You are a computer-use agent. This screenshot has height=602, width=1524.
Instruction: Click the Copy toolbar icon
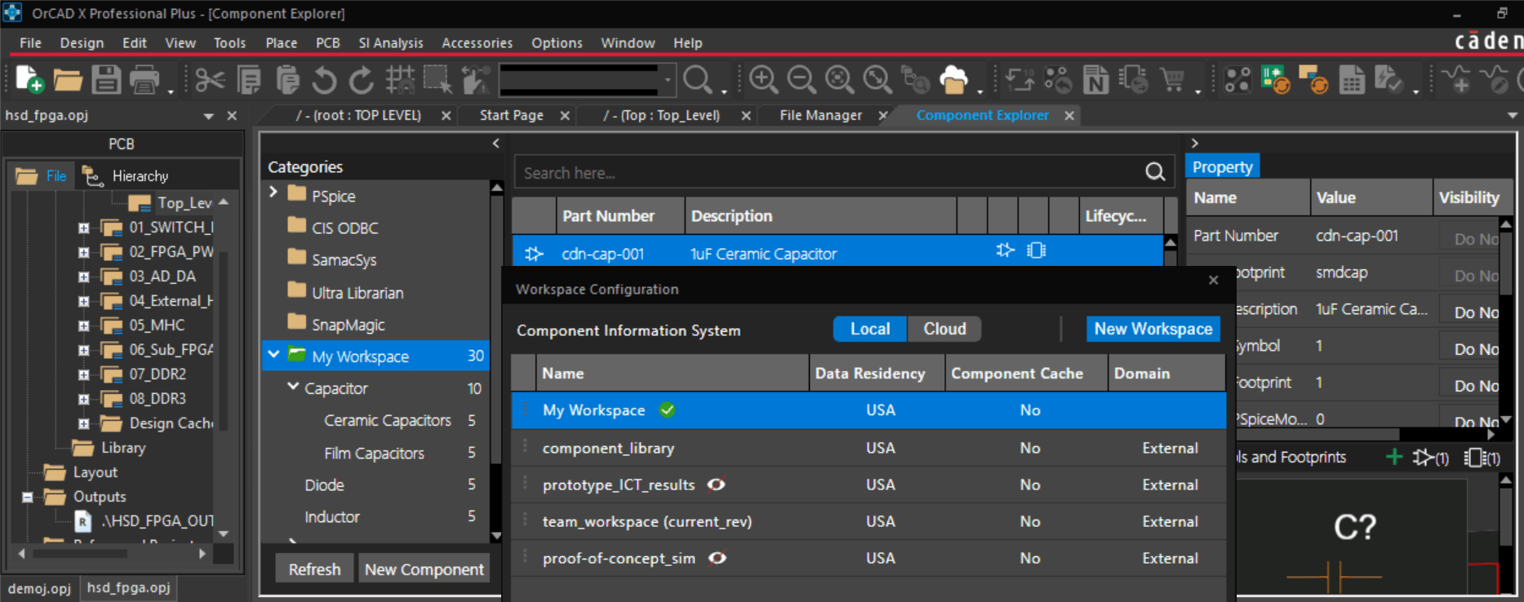249,80
